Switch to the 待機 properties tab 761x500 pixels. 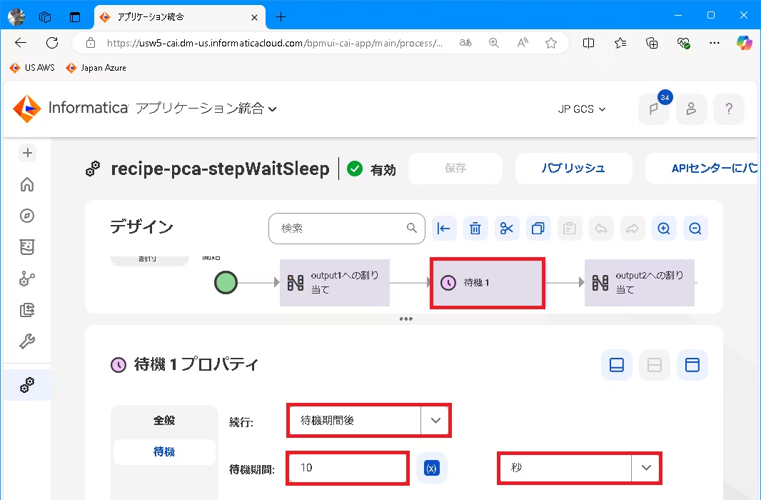164,452
